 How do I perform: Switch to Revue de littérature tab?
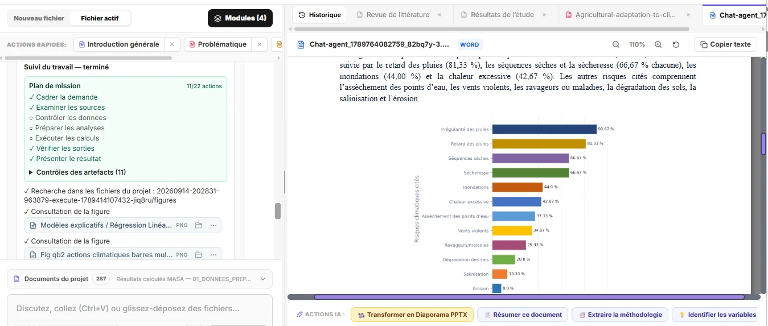tap(397, 15)
